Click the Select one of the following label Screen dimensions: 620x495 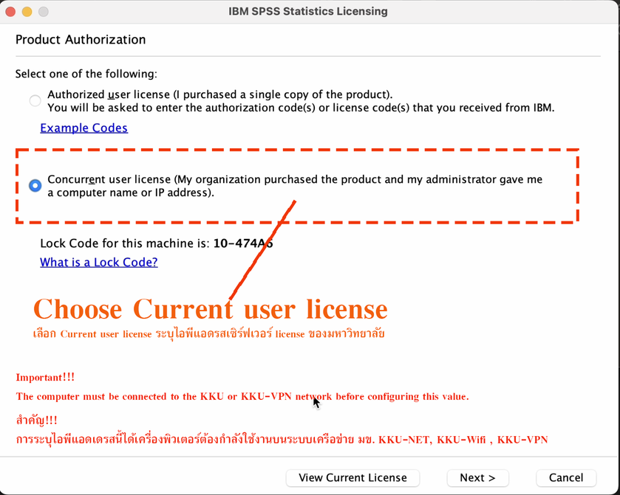tap(86, 74)
